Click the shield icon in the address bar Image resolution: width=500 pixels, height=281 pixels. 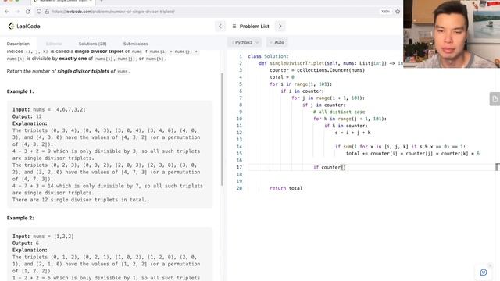(39, 12)
